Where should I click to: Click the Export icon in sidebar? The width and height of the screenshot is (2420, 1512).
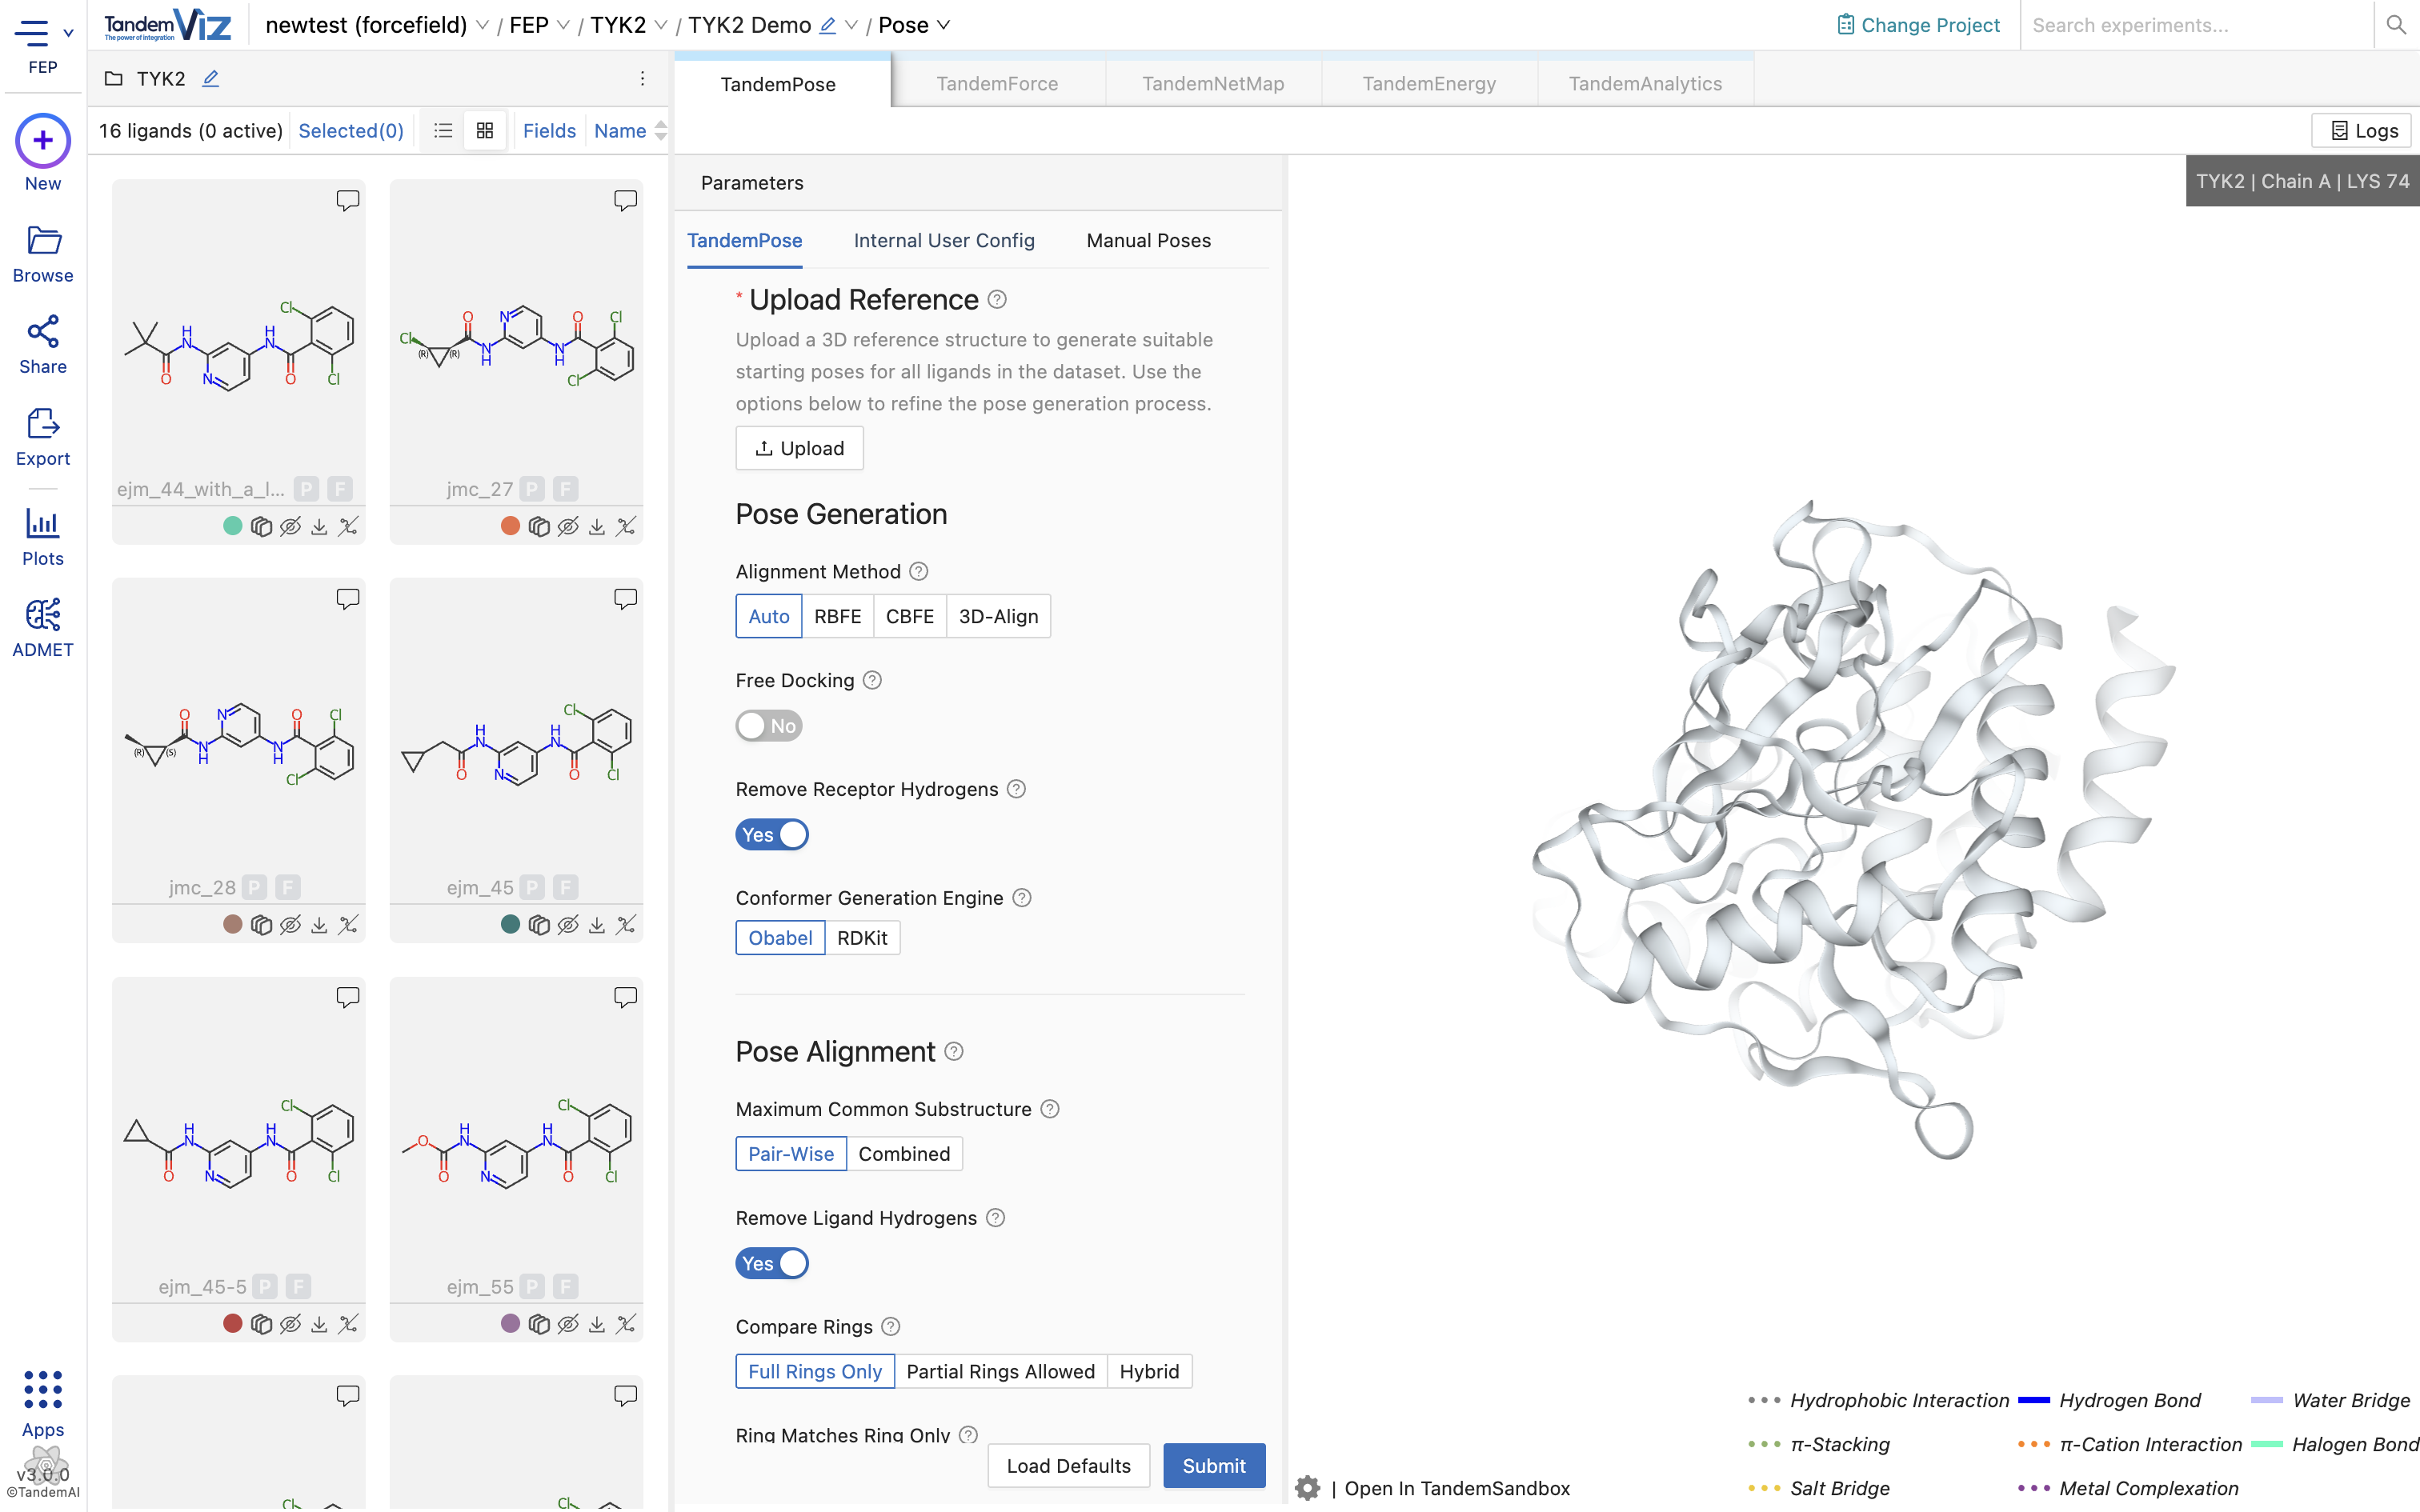[x=43, y=424]
